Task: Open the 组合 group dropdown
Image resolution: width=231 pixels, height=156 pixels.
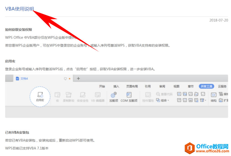Action: (x=163, y=100)
